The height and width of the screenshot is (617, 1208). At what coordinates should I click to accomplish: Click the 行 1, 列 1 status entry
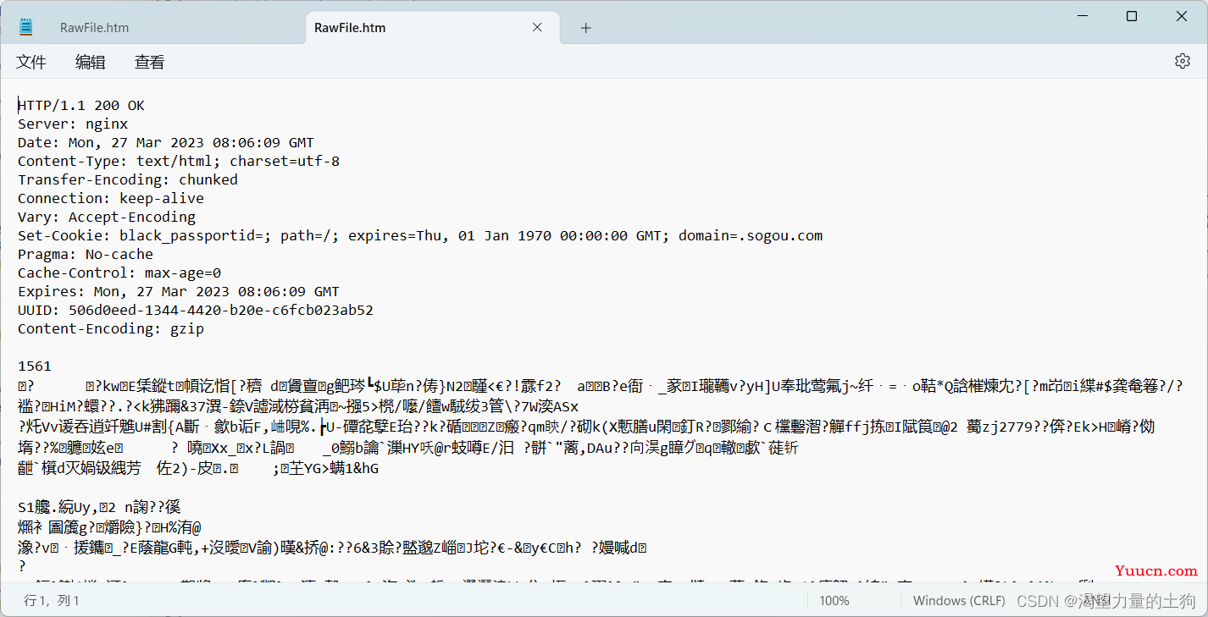[52, 600]
